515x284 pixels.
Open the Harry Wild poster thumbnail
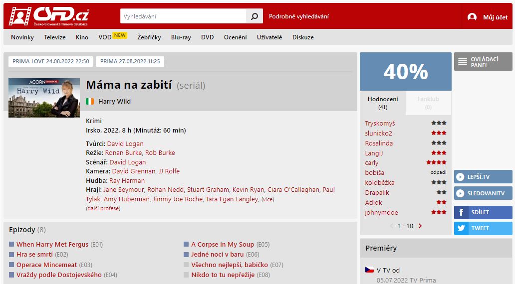(44, 98)
